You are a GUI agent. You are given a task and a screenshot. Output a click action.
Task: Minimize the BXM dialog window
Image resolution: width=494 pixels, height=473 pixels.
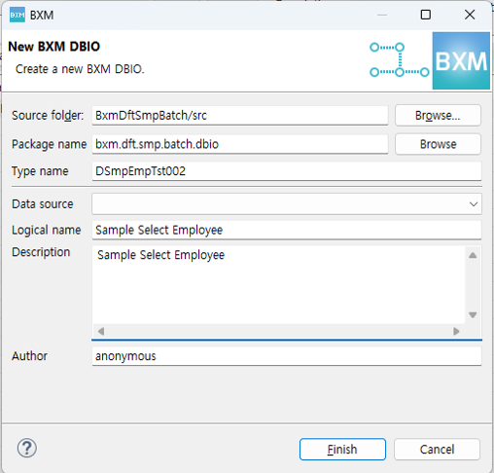(382, 15)
